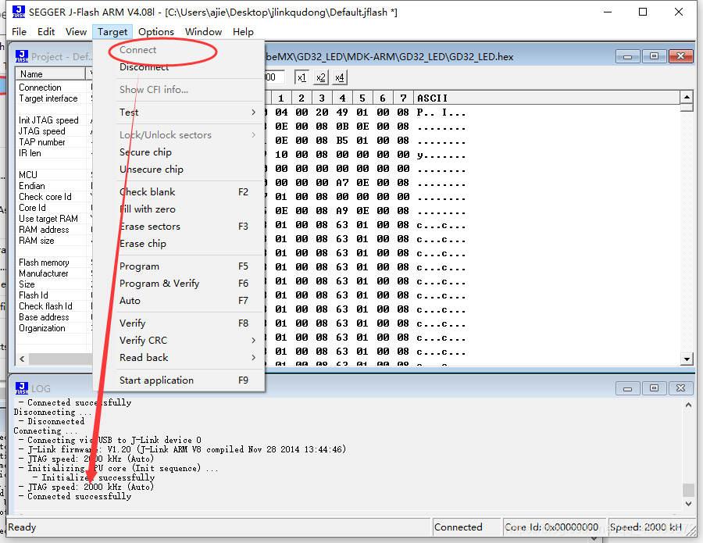
Task: Restore the LOG panel window
Action: pos(654,388)
